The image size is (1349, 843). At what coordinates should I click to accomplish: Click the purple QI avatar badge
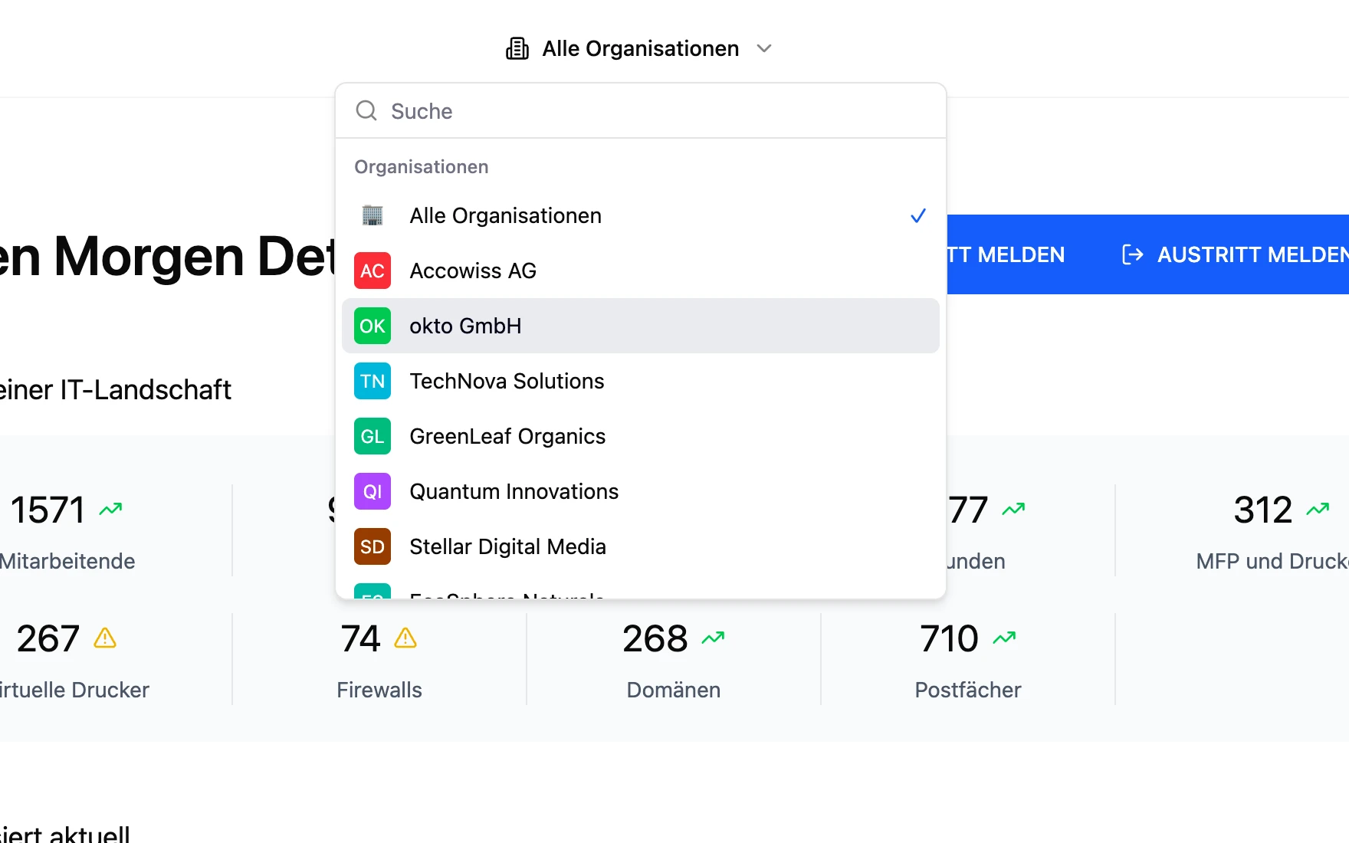tap(373, 491)
